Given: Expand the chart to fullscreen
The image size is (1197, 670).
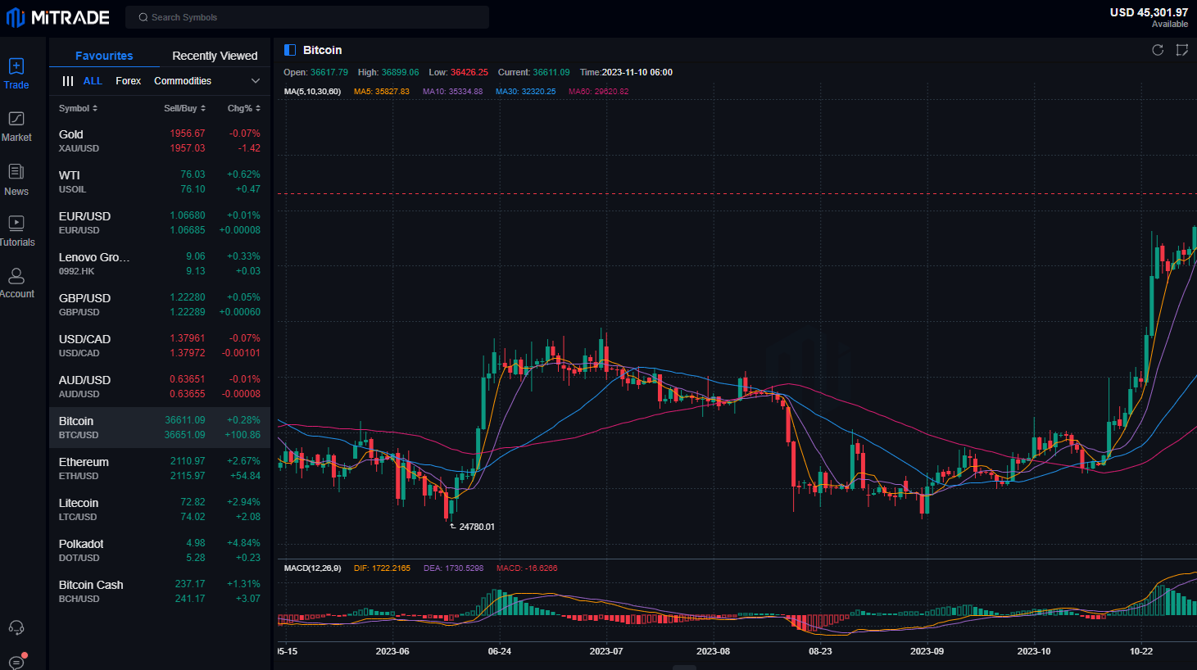Looking at the screenshot, I should coord(1181,50).
